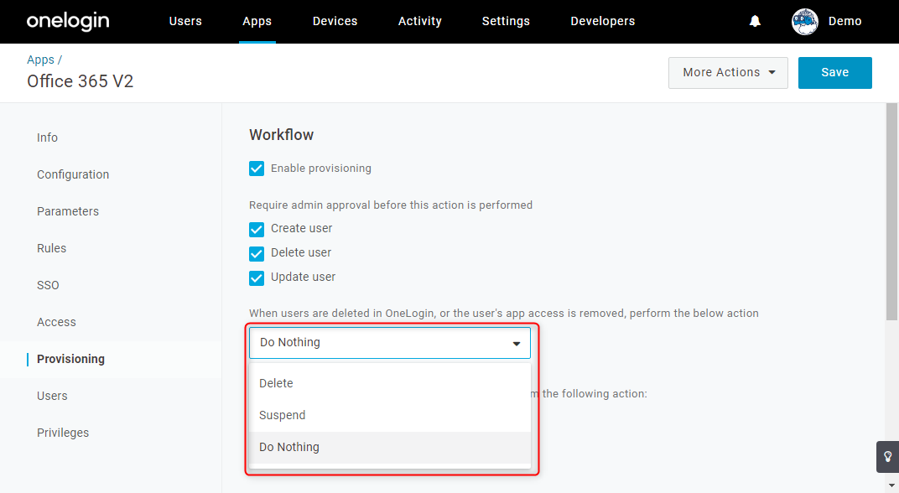Toggle the Create user checkbox
The width and height of the screenshot is (899, 493).
tap(257, 229)
